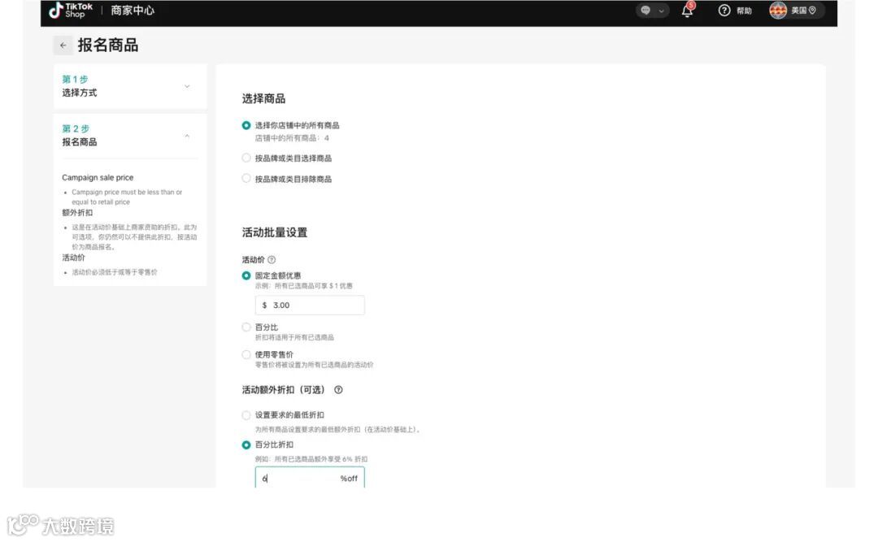Select 选择你店铺中的所有商品 radio option
Viewport: 878px width, 542px height.
pyautogui.click(x=246, y=125)
